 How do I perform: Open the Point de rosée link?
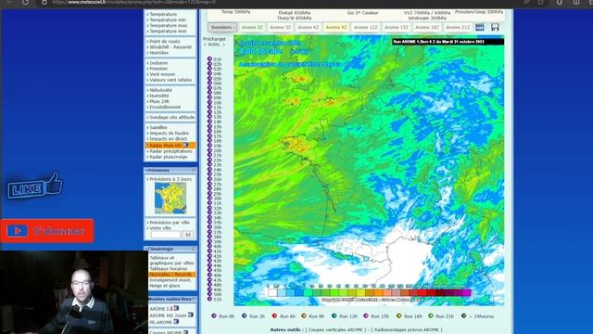[x=165, y=41]
